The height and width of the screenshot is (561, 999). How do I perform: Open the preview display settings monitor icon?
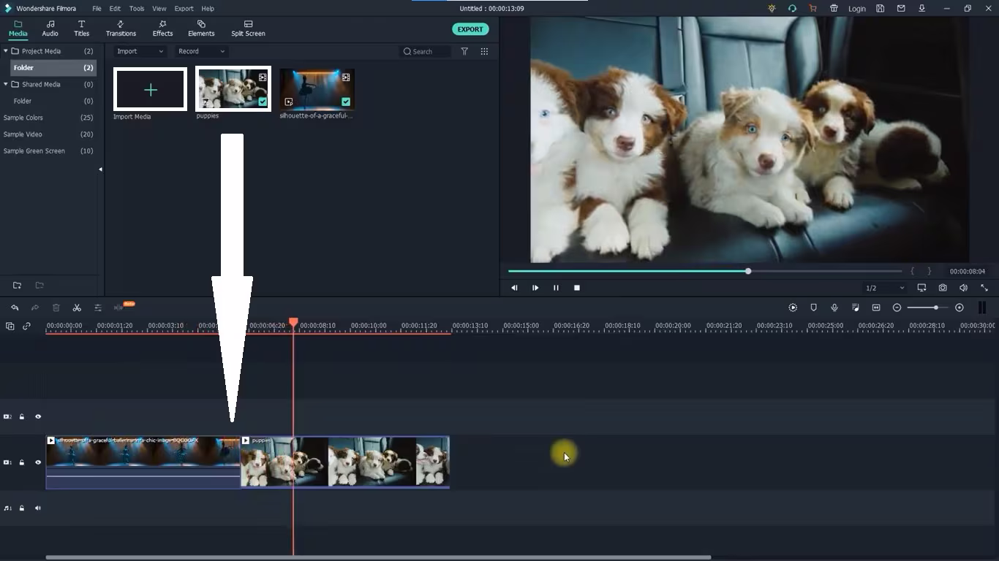[x=921, y=288]
